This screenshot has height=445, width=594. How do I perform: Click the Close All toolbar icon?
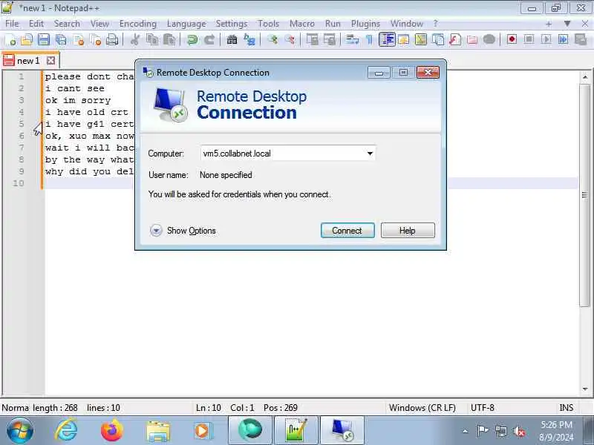coord(96,39)
